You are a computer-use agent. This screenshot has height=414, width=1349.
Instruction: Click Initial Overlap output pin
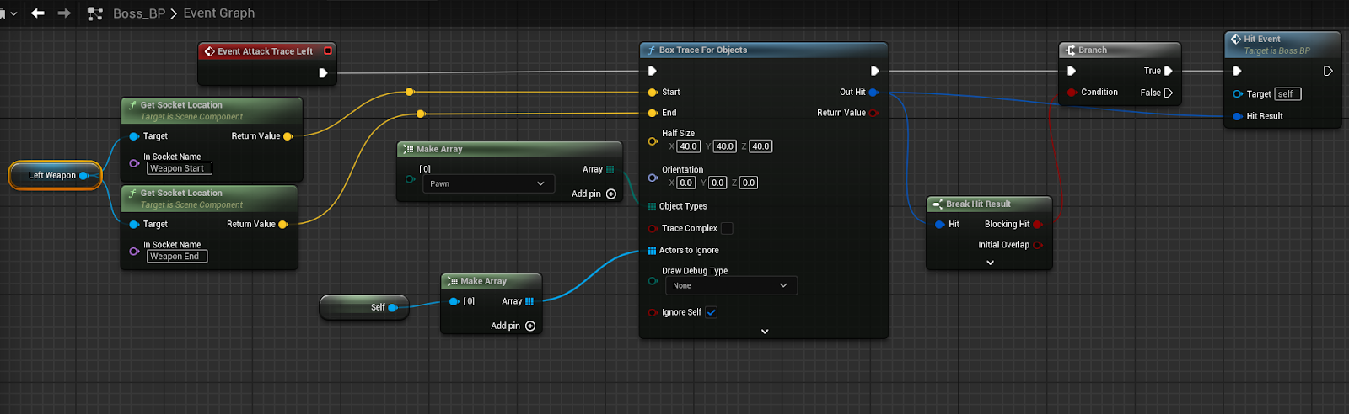(x=1038, y=245)
